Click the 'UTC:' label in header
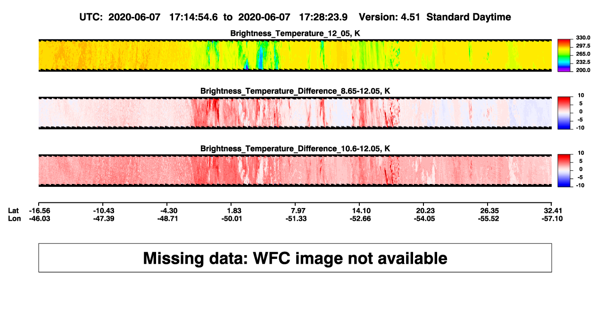Viewport: 613px width, 314px height. [x=91, y=17]
